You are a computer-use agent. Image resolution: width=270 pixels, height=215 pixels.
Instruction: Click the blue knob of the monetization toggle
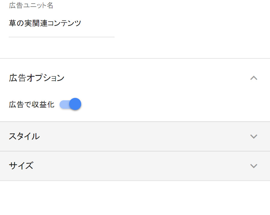point(75,104)
